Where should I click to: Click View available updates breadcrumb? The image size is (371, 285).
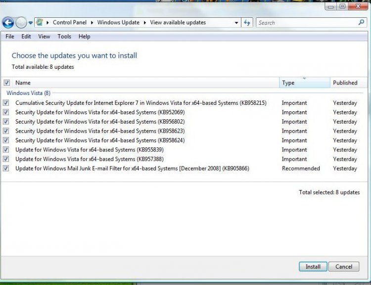pyautogui.click(x=178, y=22)
